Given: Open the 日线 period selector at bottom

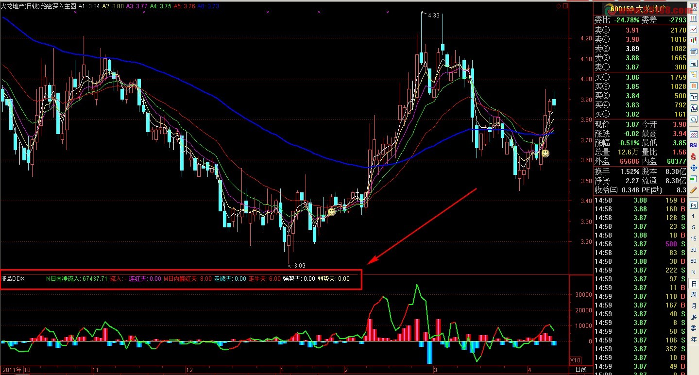Looking at the screenshot, I should pos(580,370).
